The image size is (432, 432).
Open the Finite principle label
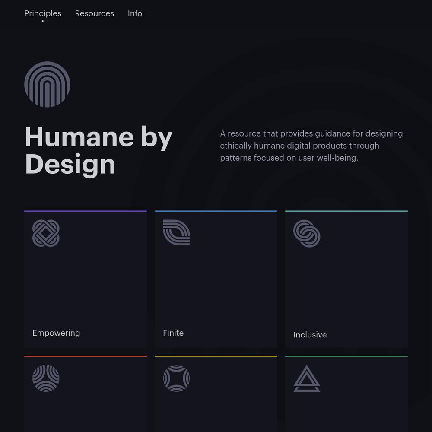(173, 333)
